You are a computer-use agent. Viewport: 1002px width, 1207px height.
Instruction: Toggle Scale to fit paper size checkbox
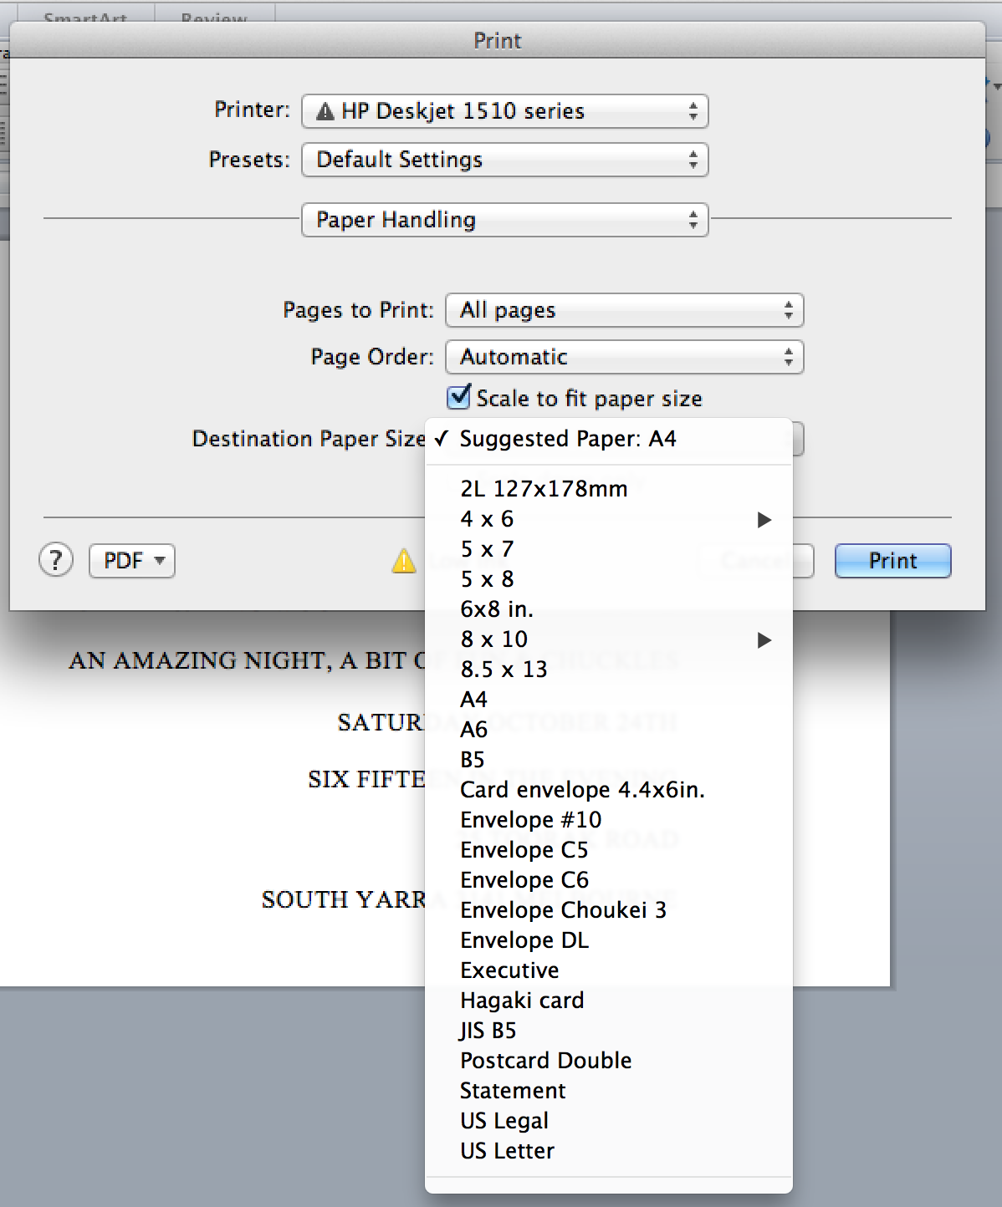coord(459,396)
